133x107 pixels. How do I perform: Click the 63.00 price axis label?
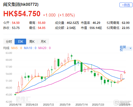click(9, 53)
